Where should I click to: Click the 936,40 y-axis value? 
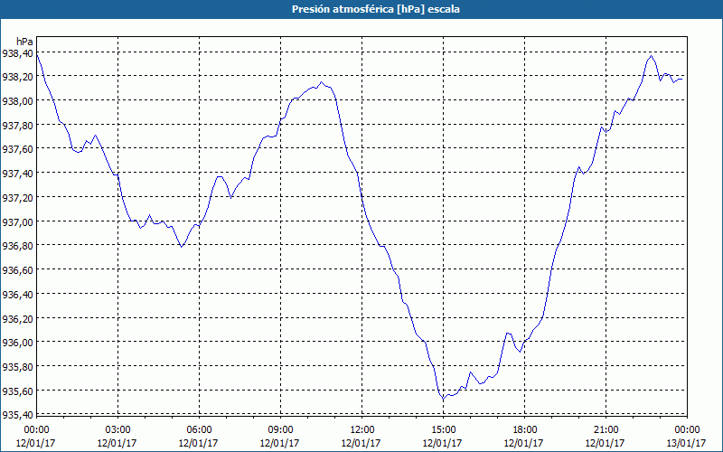click(17, 295)
